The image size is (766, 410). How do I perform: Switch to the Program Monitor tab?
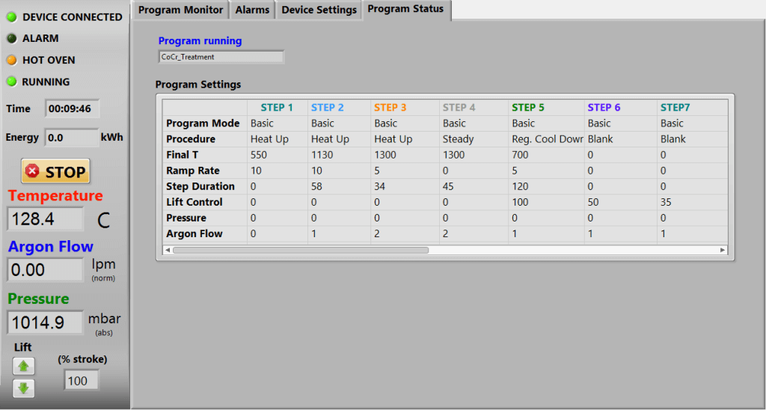pos(180,10)
